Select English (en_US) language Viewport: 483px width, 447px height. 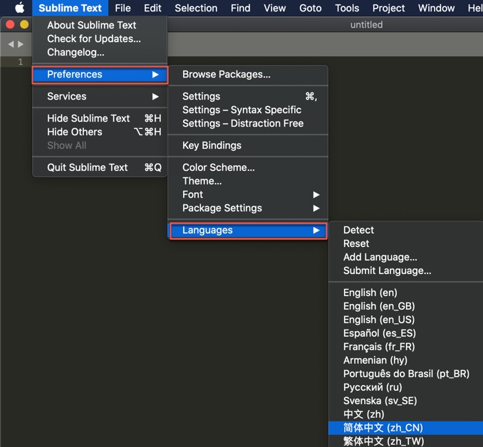pyautogui.click(x=405, y=320)
